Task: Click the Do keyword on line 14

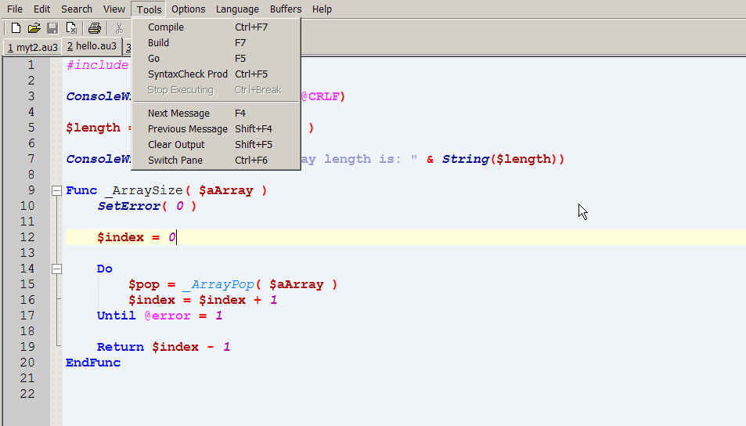Action: (105, 269)
